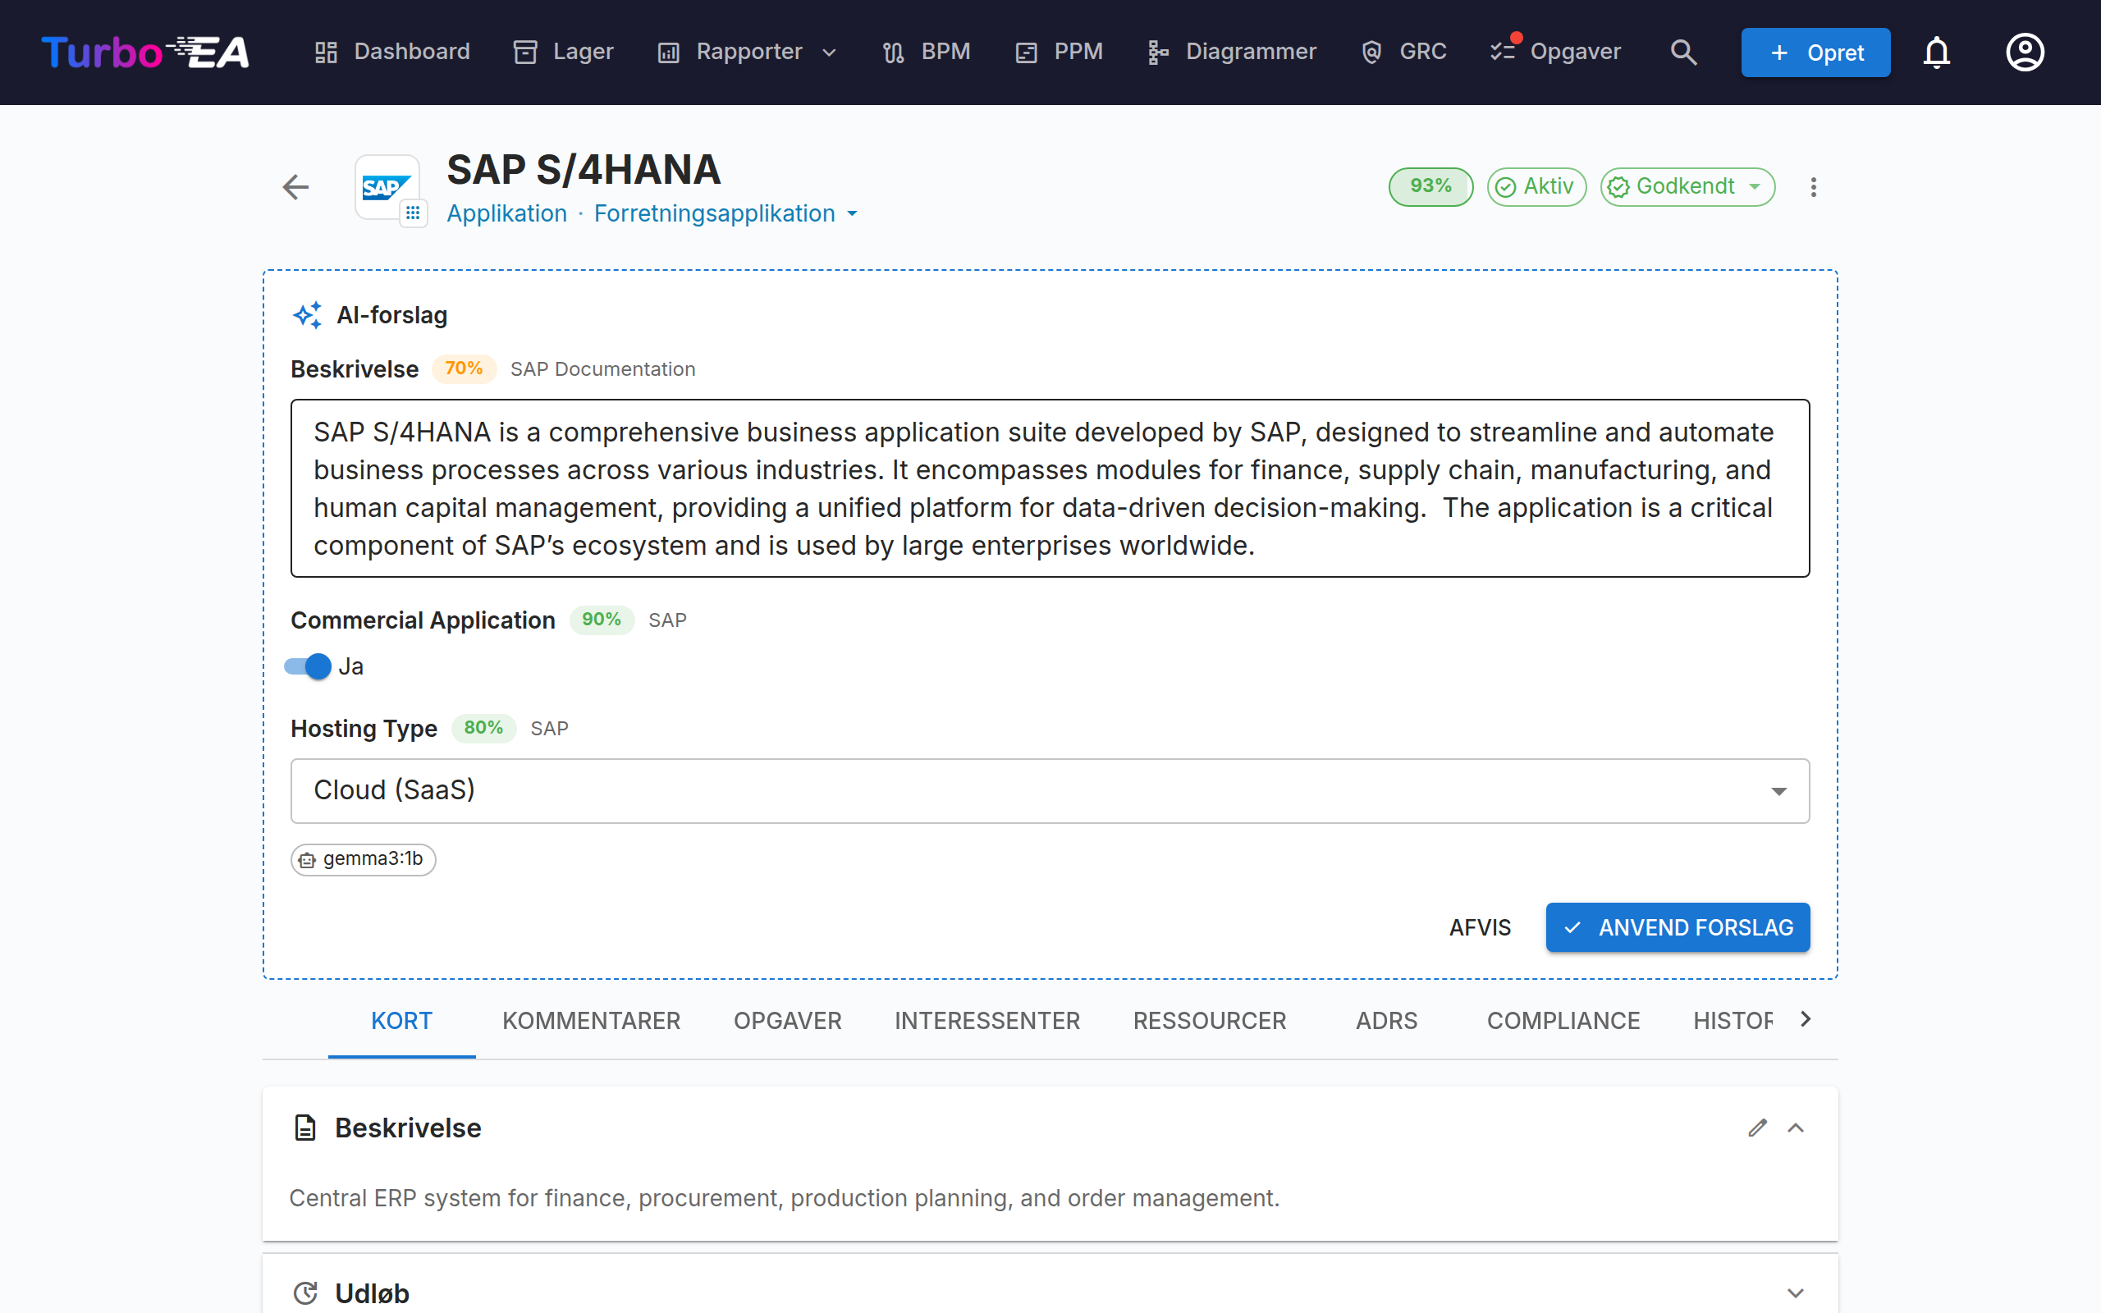
Task: Open the three-dot more options menu
Action: coord(1813,187)
